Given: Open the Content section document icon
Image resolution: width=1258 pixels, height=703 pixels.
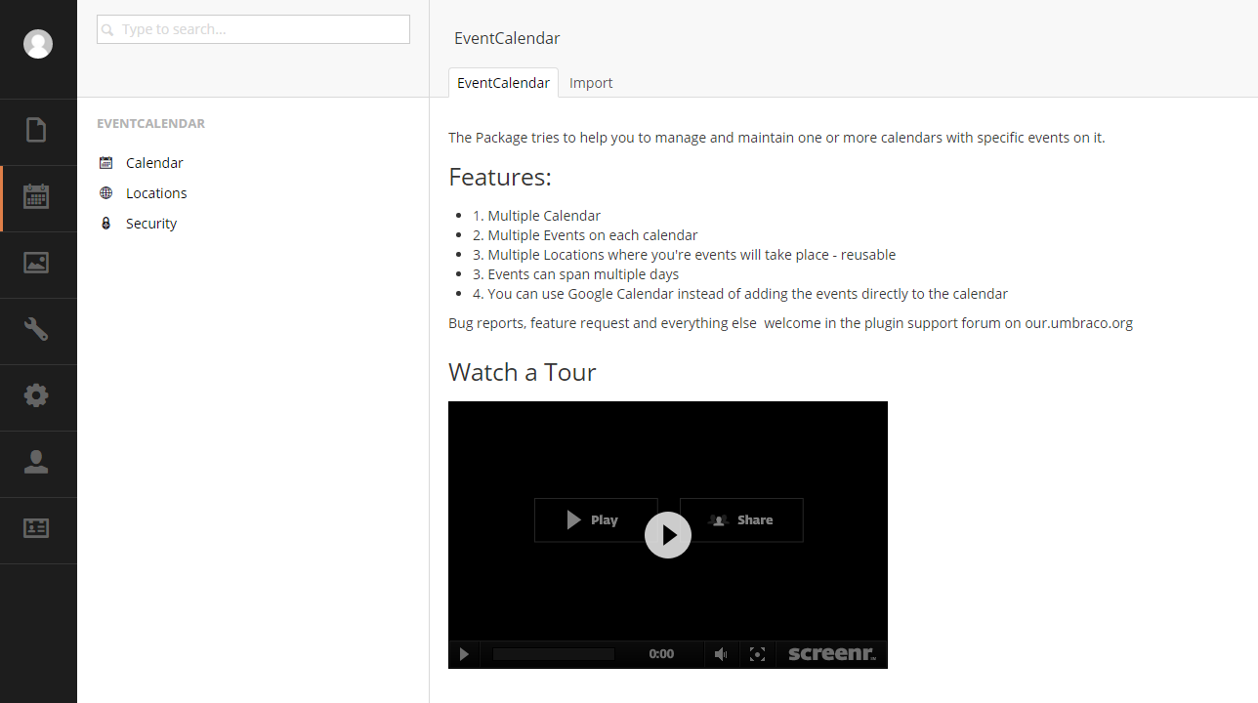Looking at the screenshot, I should (x=36, y=130).
